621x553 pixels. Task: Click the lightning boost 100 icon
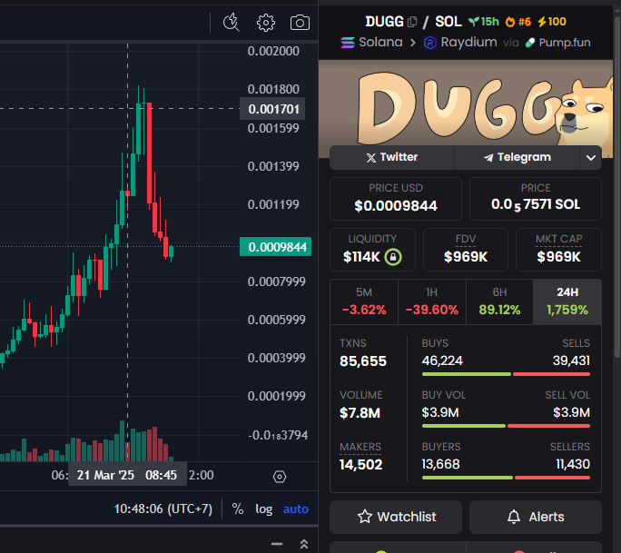(541, 22)
